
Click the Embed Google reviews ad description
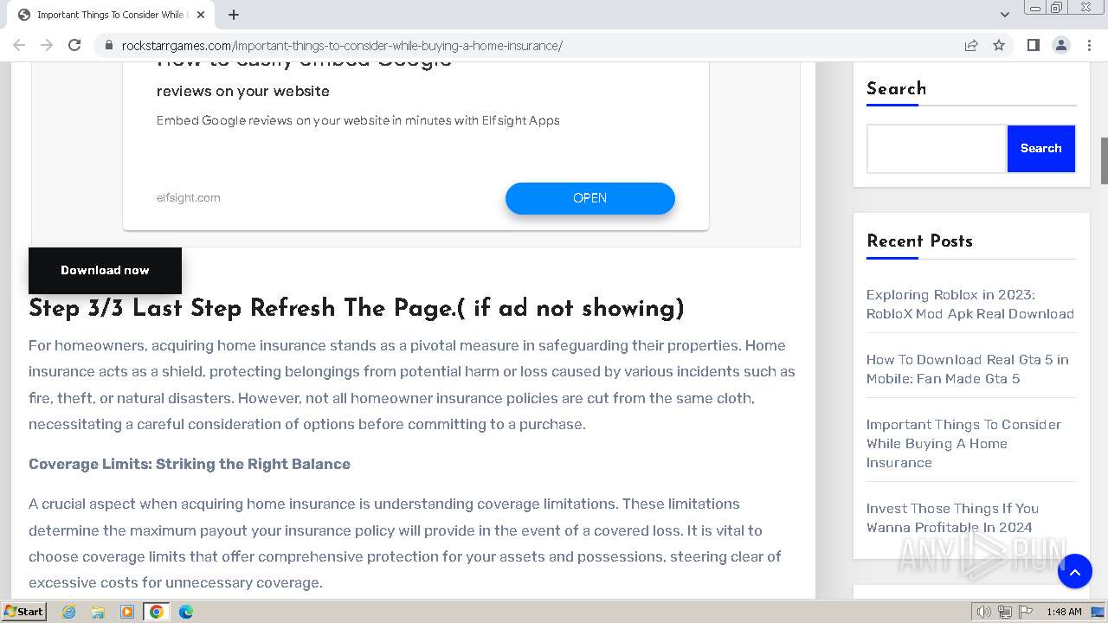point(358,120)
